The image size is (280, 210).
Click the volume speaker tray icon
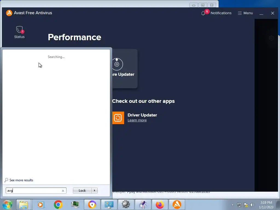point(252,205)
